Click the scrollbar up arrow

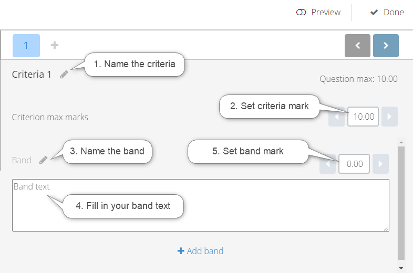(x=401, y=142)
